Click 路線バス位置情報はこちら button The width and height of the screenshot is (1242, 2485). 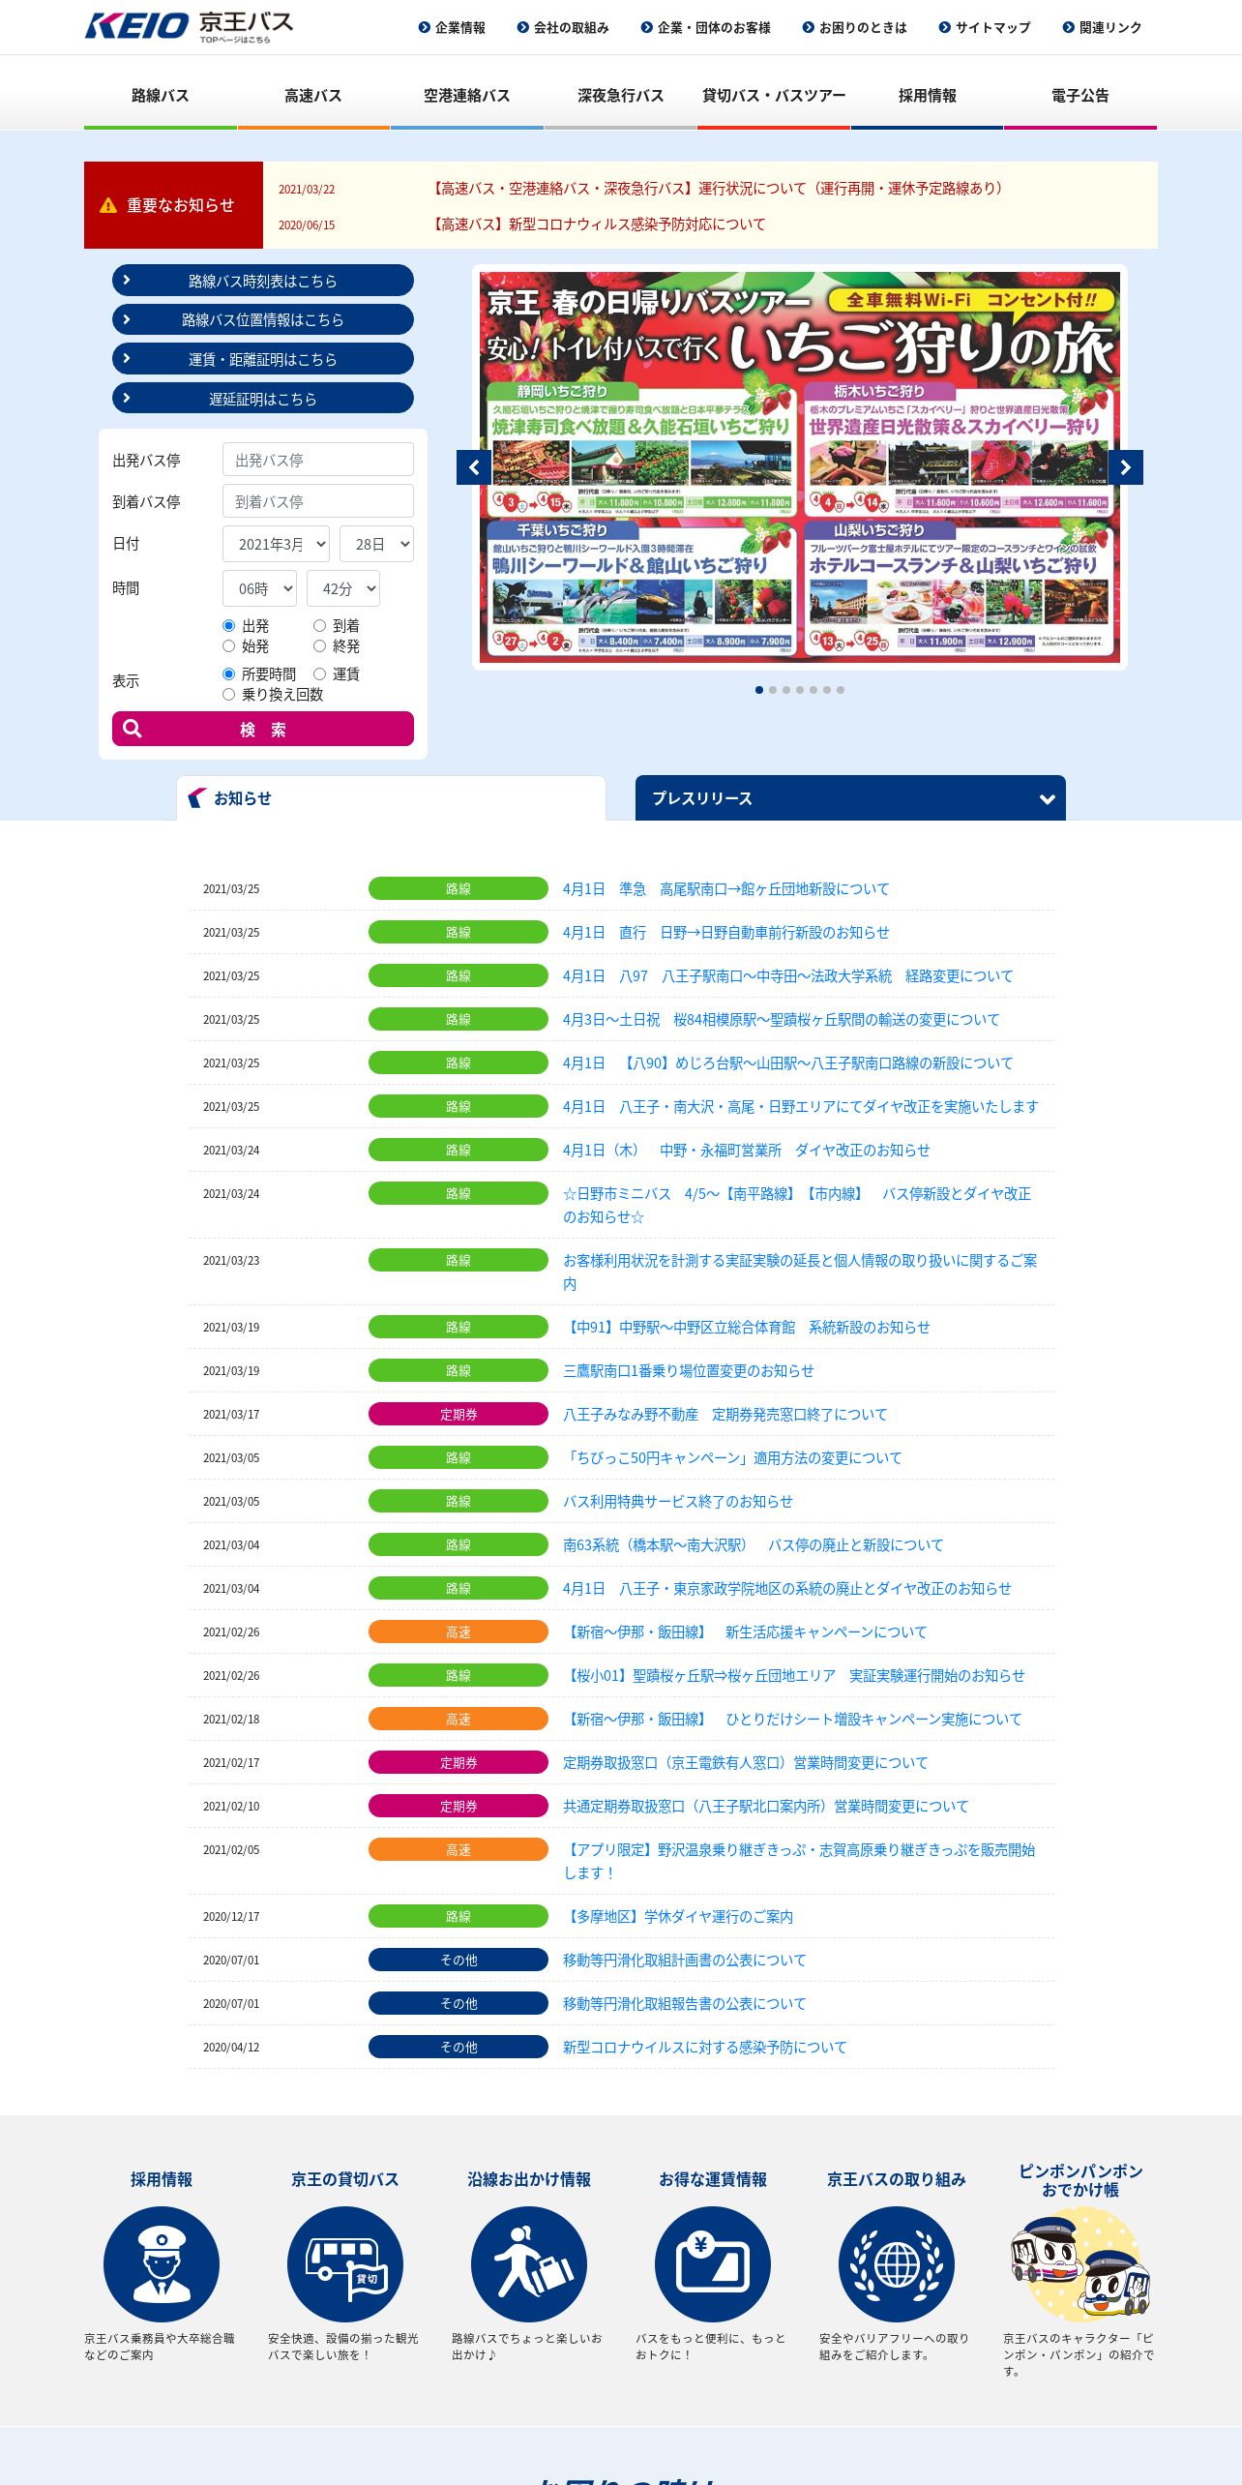tap(263, 319)
